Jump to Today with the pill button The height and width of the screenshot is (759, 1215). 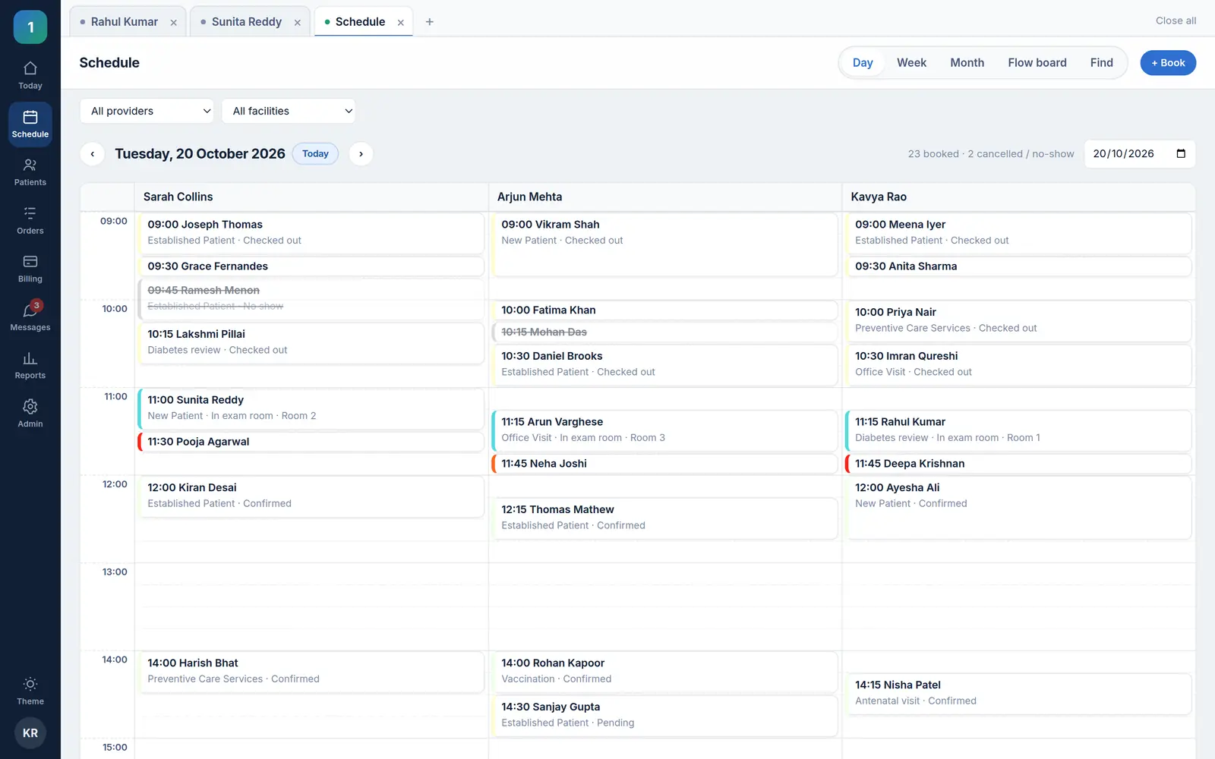pyautogui.click(x=315, y=154)
